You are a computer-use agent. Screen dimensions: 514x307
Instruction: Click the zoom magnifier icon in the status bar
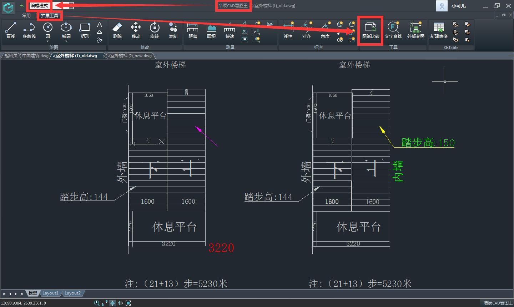[x=97, y=303]
